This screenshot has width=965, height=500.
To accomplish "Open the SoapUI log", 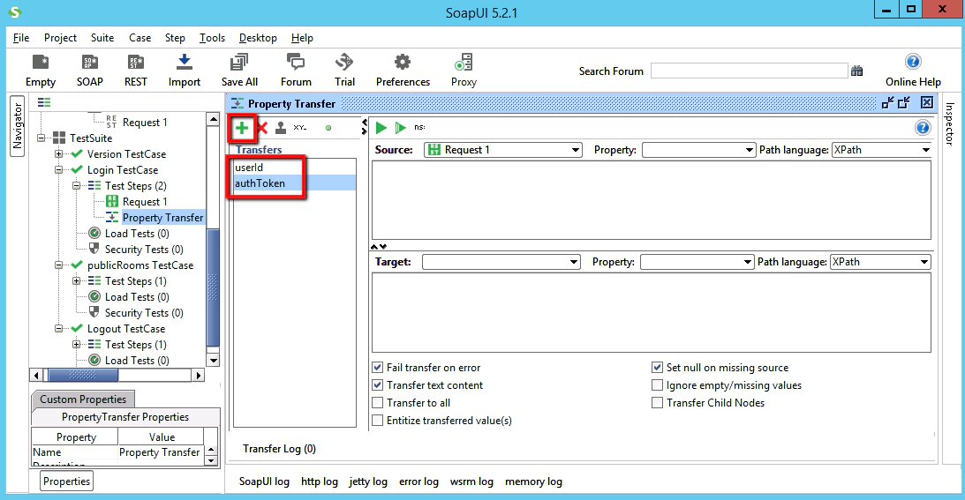I will 264,481.
